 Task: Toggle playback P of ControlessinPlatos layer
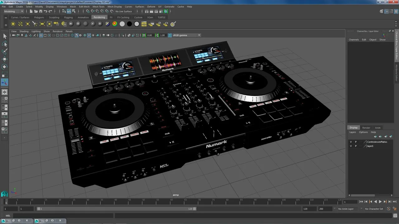(x=356, y=142)
